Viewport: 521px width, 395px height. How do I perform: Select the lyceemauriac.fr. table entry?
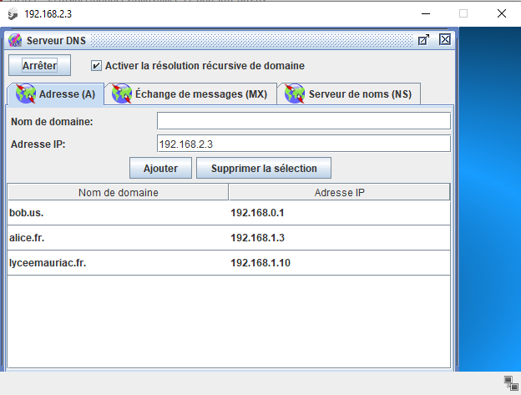pos(117,263)
